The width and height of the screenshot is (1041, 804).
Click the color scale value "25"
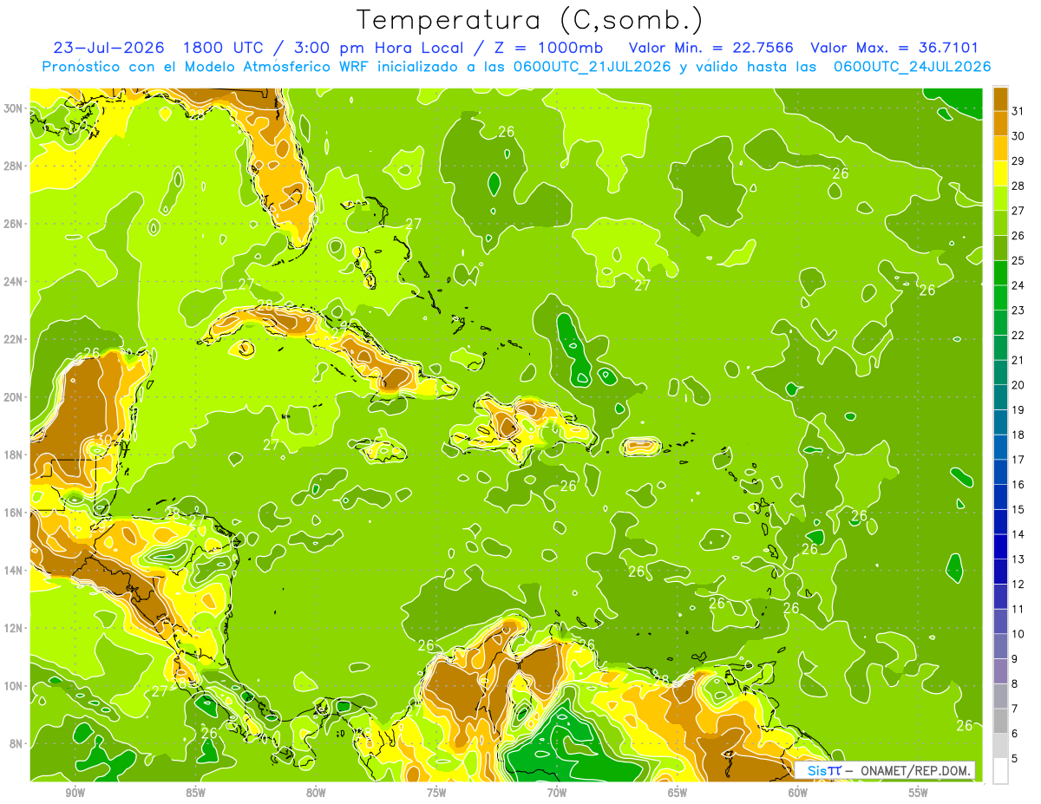coord(1018,260)
